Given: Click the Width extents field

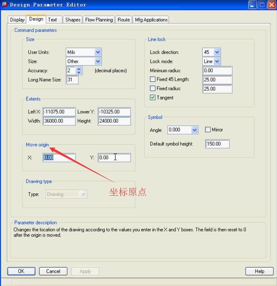Looking at the screenshot, I should tap(59, 121).
